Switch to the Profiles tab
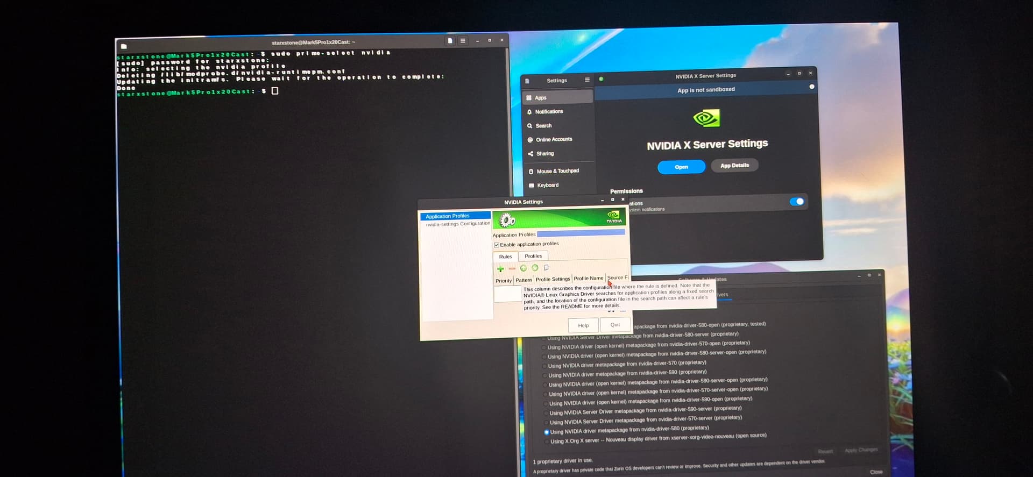 coord(533,256)
